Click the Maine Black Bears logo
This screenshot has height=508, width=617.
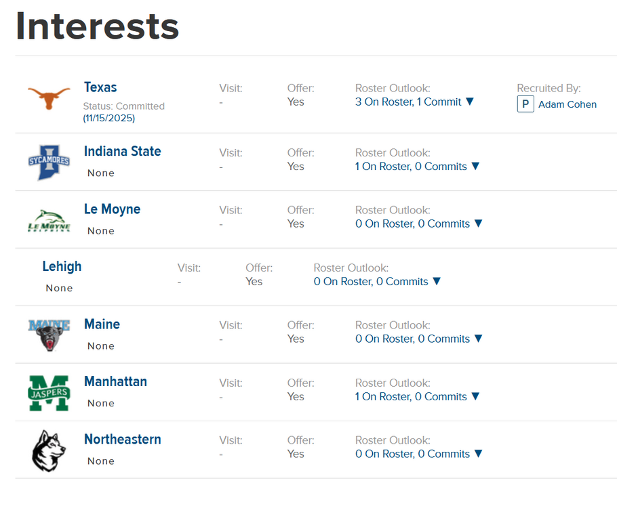[x=49, y=335]
